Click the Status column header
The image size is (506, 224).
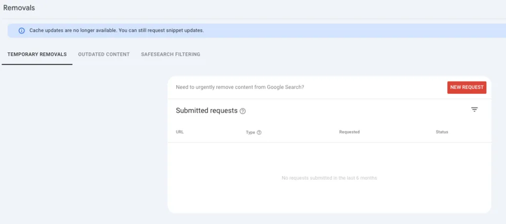pyautogui.click(x=442, y=132)
